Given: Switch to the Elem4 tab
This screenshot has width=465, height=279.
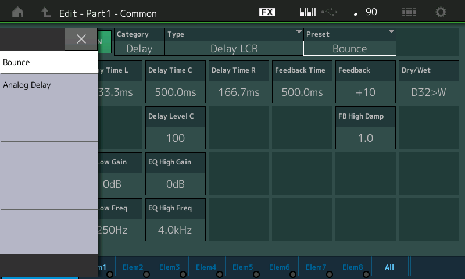Looking at the screenshot, I should [x=206, y=267].
